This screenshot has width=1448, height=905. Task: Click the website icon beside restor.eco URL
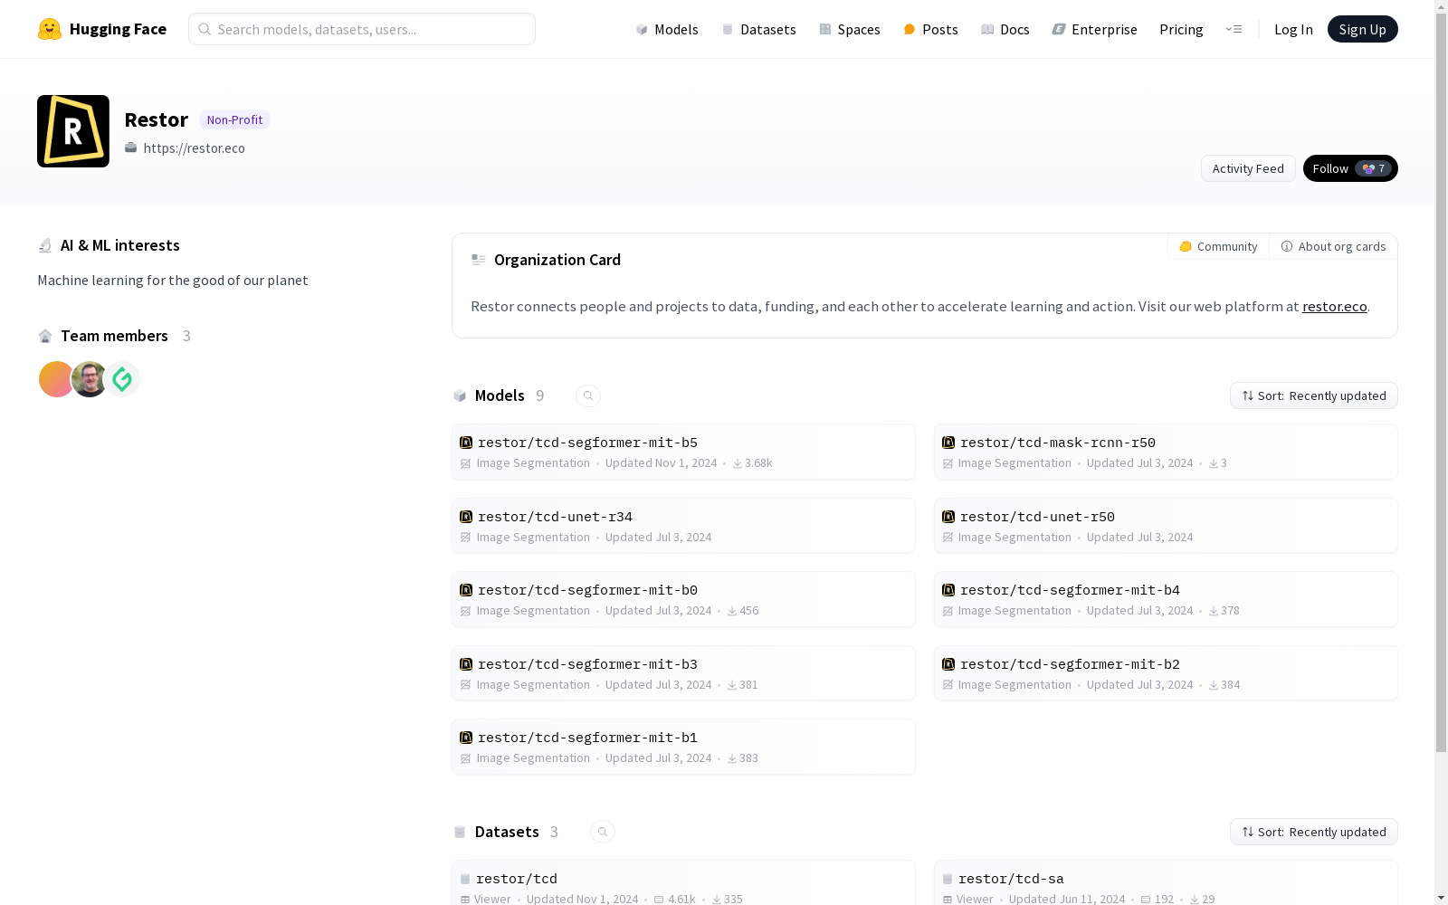click(x=131, y=148)
